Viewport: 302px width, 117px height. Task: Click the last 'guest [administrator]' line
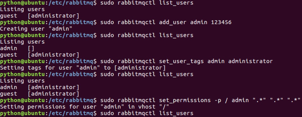[x=40, y=94]
